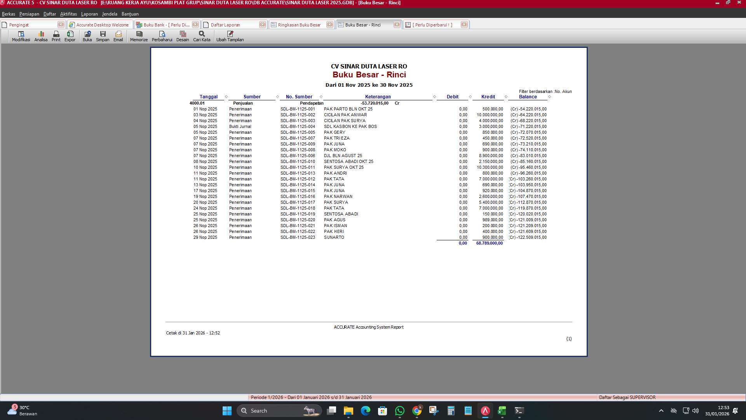Close the Pengingat tab

click(x=61, y=24)
